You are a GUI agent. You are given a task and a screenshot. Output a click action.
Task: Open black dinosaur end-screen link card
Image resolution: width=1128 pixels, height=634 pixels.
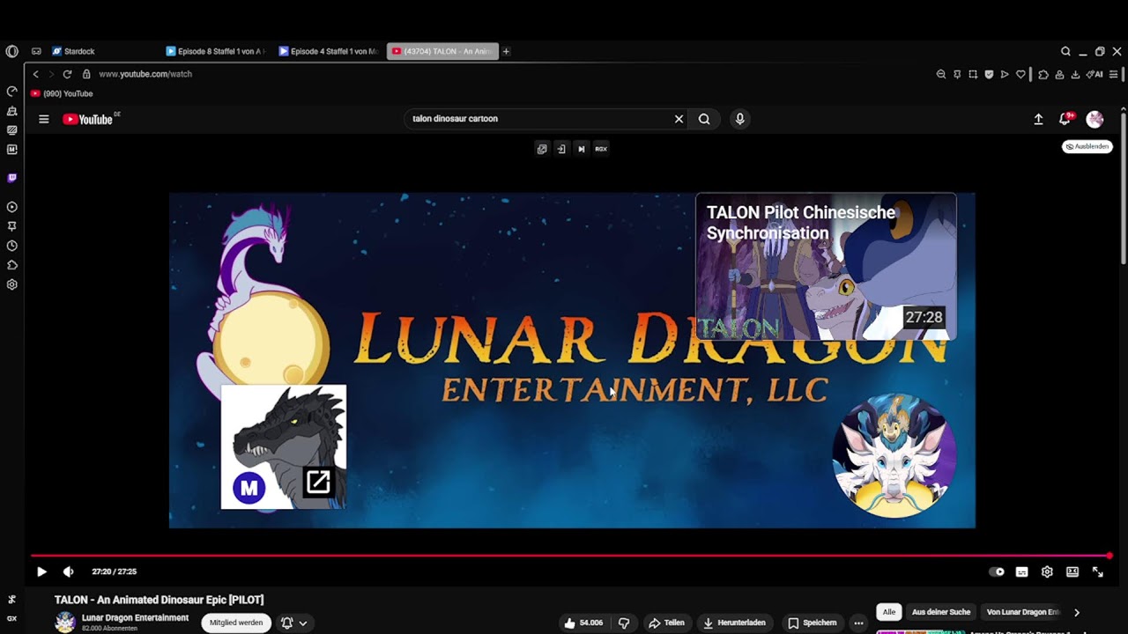tap(283, 446)
